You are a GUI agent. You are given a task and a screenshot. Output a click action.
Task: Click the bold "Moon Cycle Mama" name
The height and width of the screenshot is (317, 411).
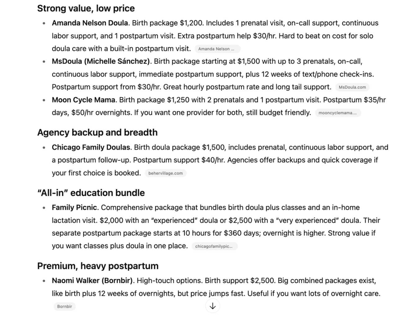[83, 100]
